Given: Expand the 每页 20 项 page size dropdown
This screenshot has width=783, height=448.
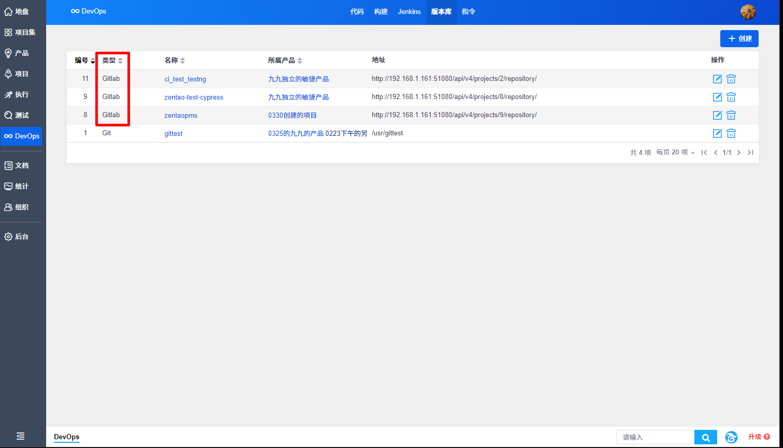Looking at the screenshot, I should [x=675, y=152].
